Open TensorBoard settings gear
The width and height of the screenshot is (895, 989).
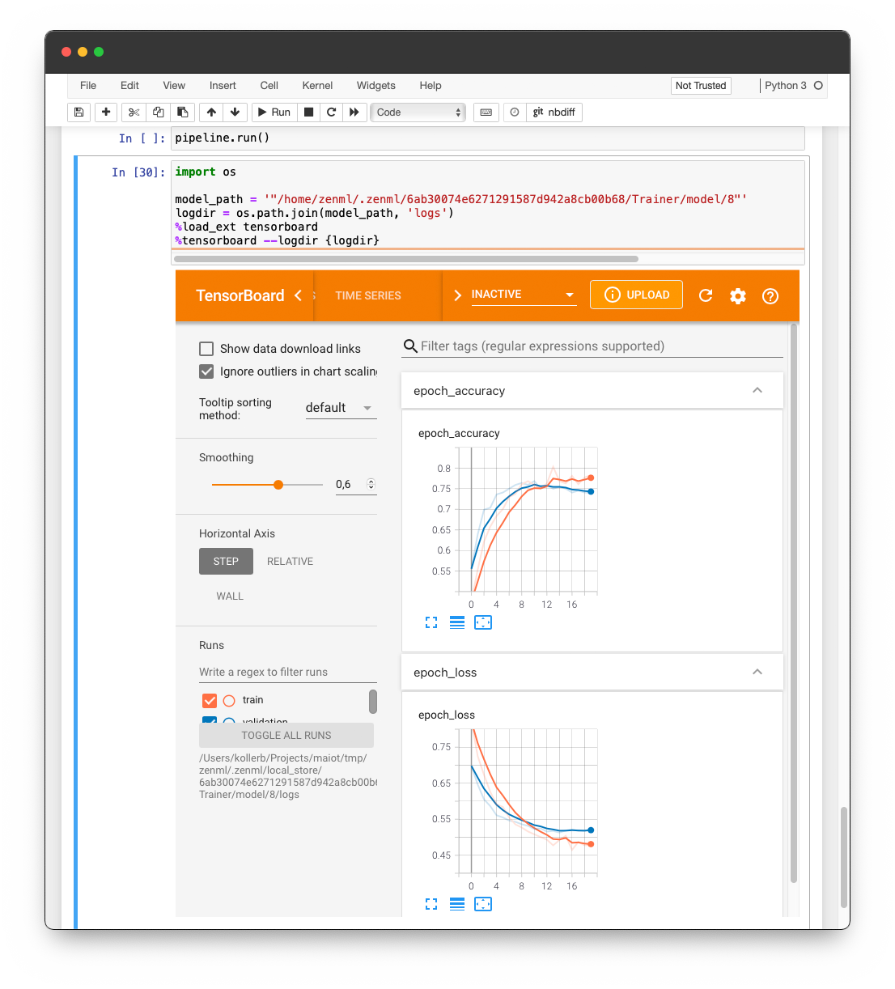pyautogui.click(x=737, y=296)
